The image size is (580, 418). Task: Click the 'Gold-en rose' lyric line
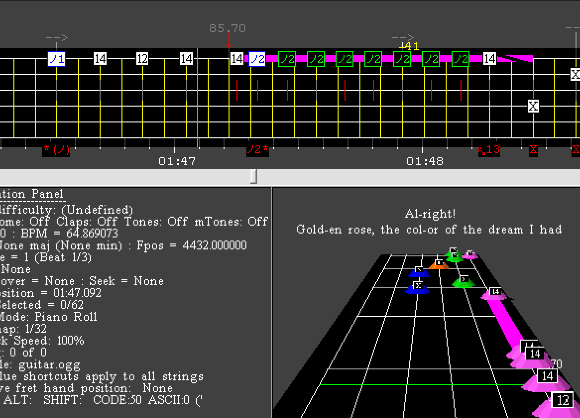coord(429,230)
